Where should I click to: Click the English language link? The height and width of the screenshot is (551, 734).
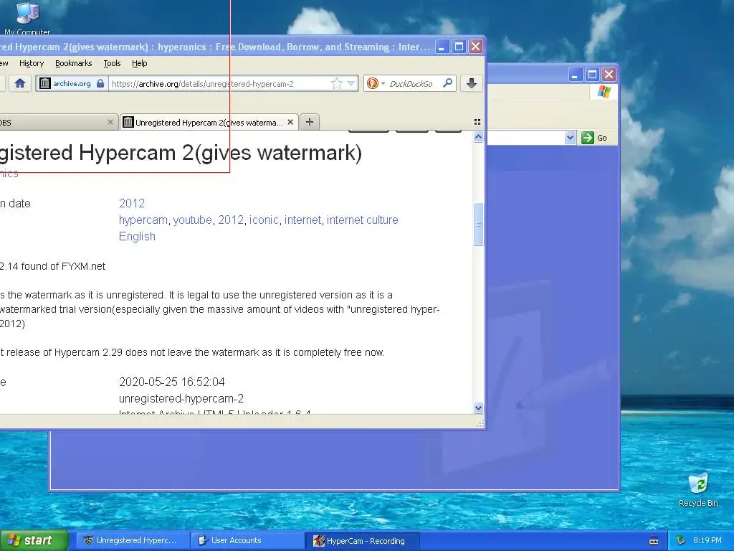(137, 236)
